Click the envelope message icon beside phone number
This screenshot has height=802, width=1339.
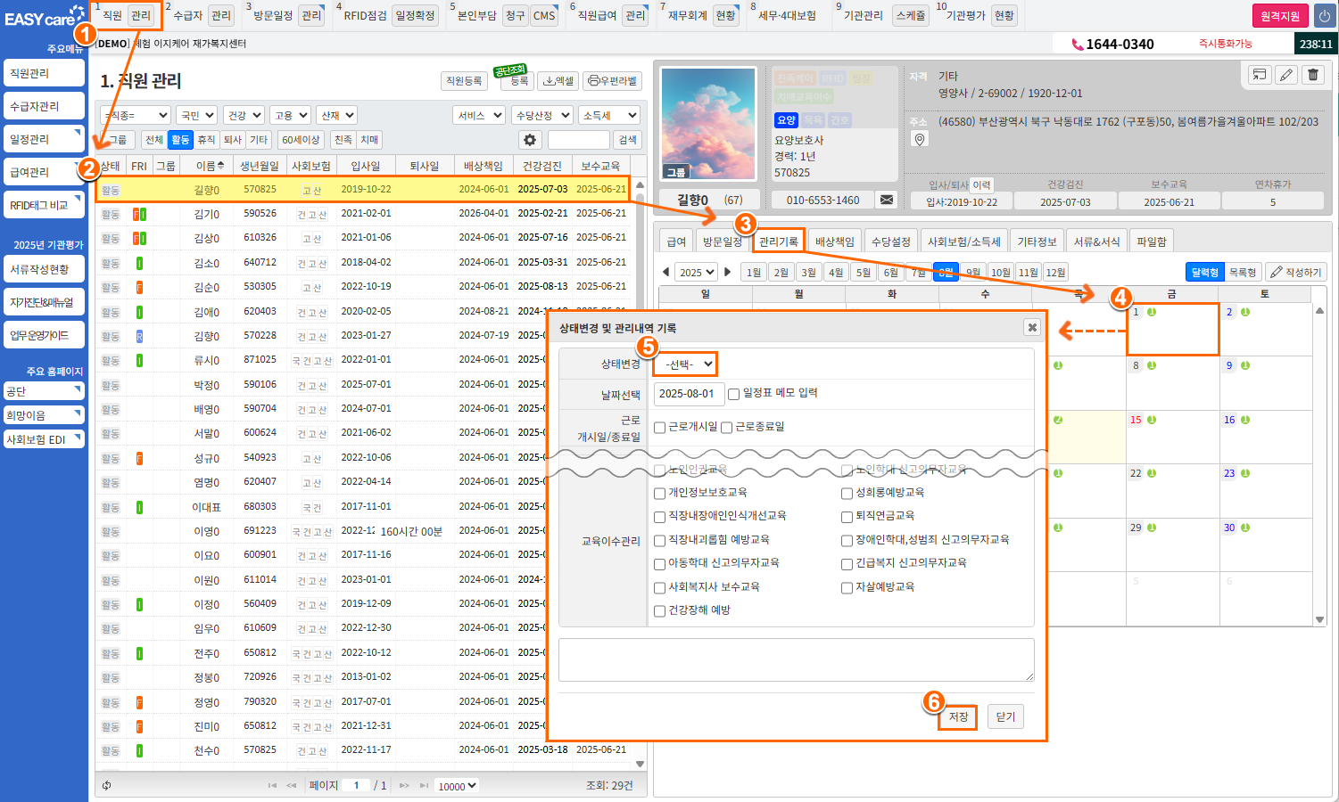(887, 200)
